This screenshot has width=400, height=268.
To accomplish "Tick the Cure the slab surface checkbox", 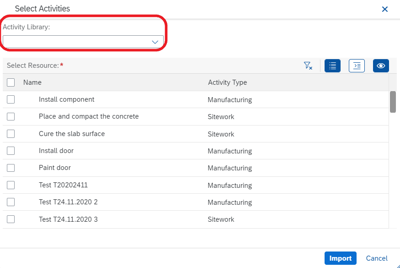I will [x=11, y=134].
